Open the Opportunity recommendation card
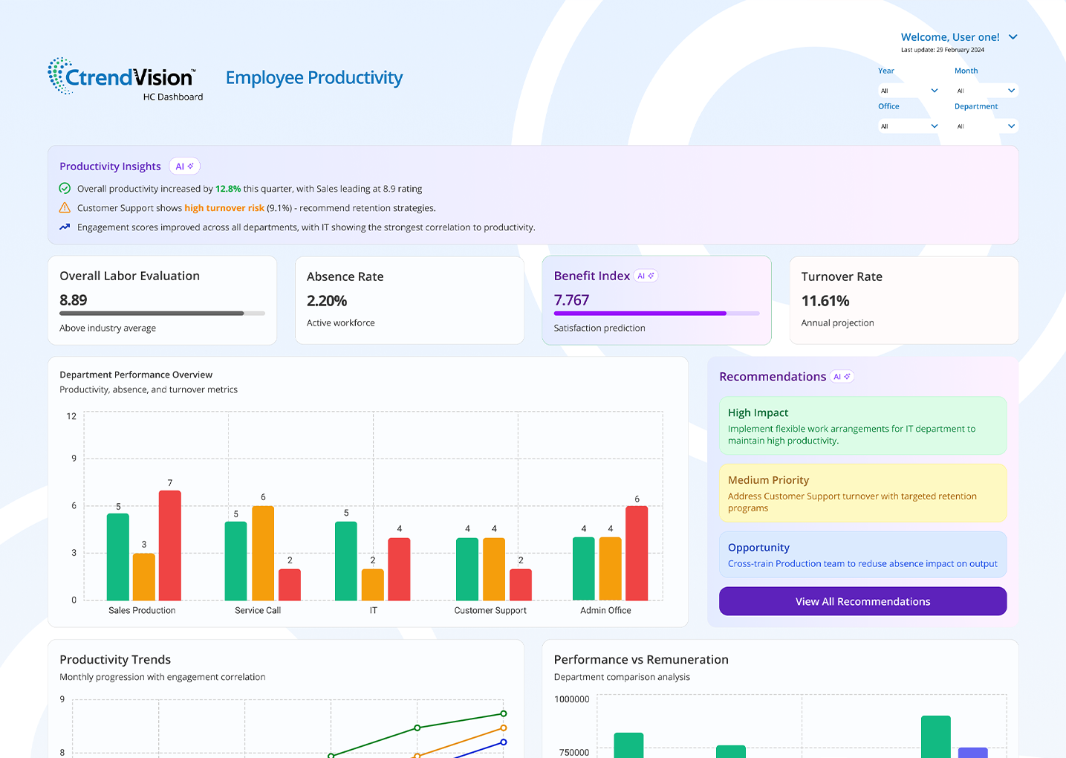 coord(862,554)
